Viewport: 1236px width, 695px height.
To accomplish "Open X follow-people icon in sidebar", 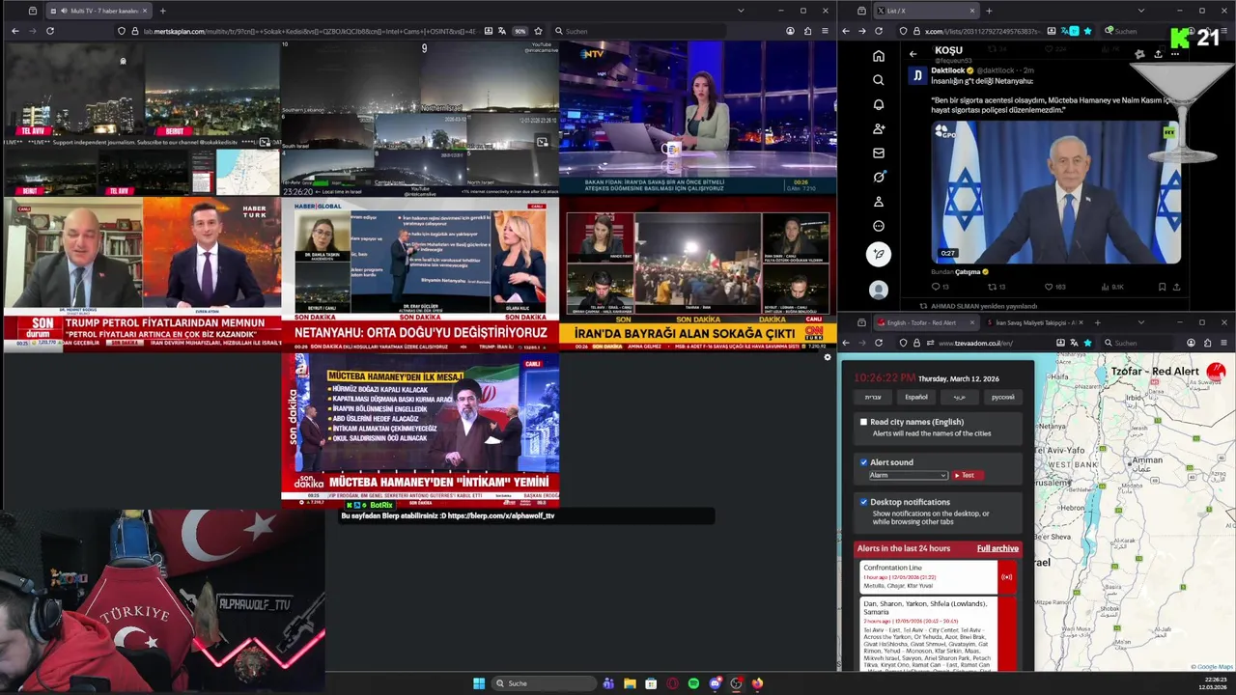I will point(879,128).
